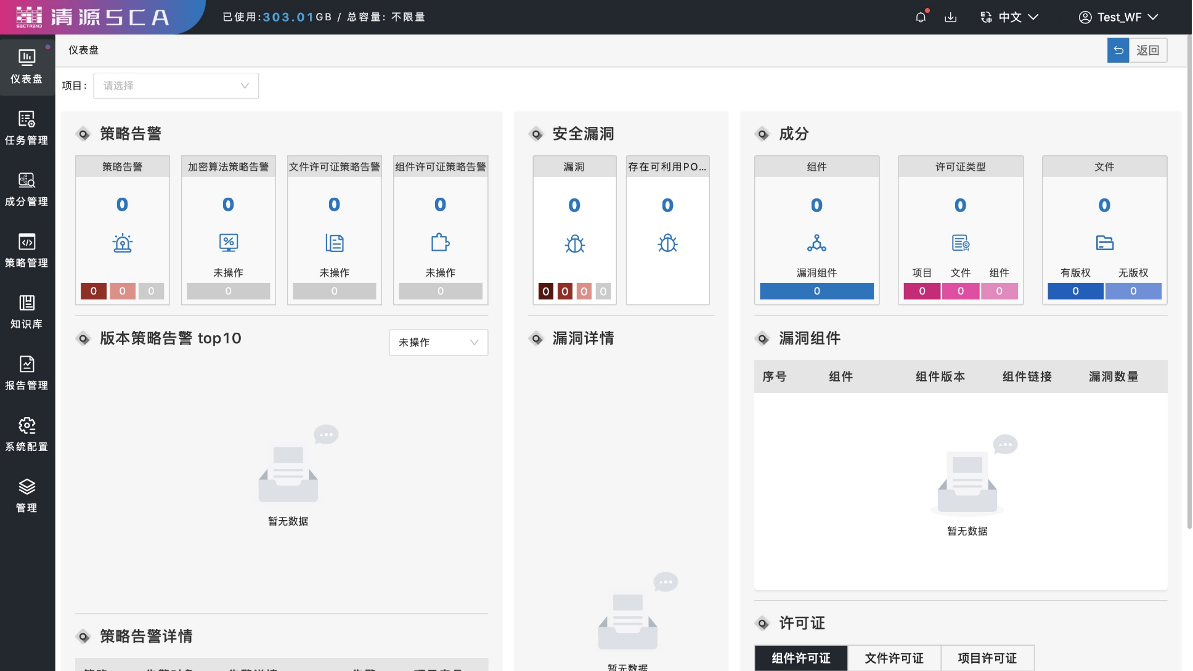Open 系统配置 in the sidebar
Image resolution: width=1193 pixels, height=671 pixels.
pyautogui.click(x=26, y=434)
